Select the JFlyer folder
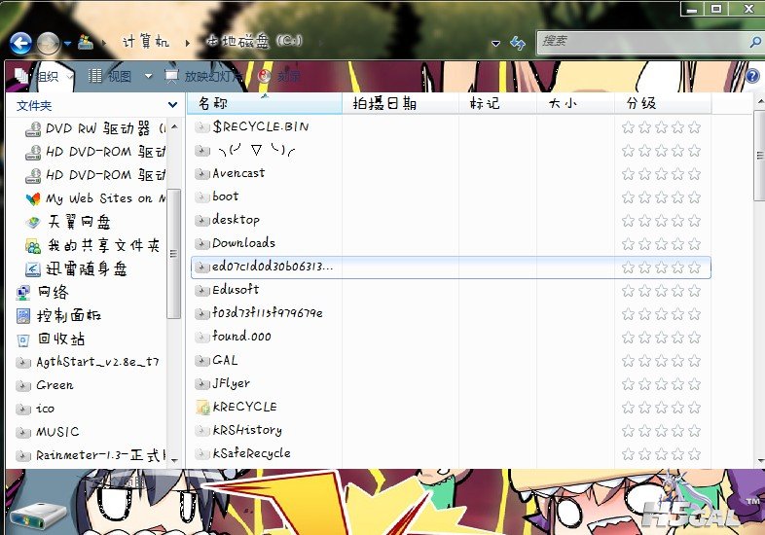This screenshot has height=535, width=765. point(223,384)
